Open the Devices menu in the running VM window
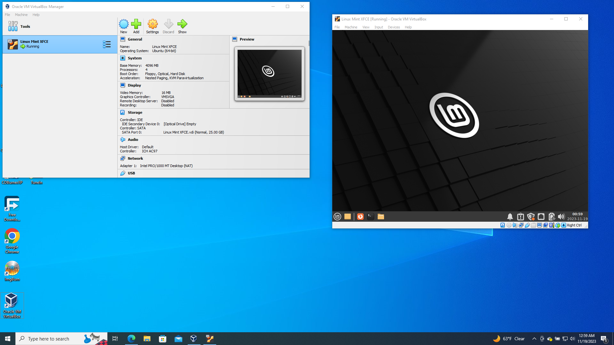This screenshot has height=345, width=614. (394, 27)
